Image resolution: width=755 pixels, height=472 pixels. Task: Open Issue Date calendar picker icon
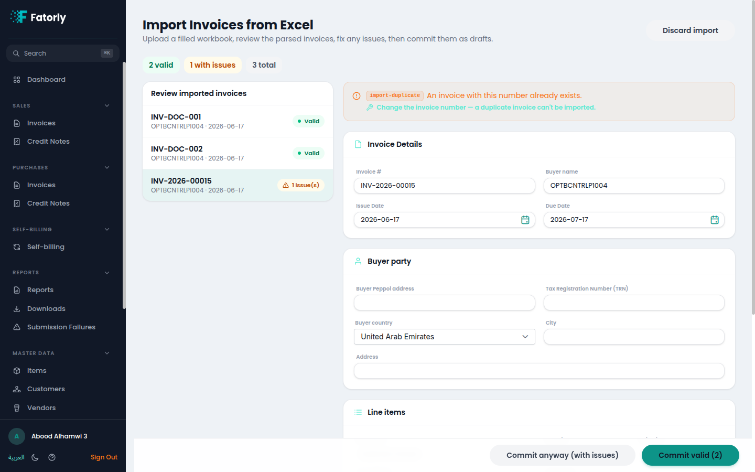click(x=525, y=220)
